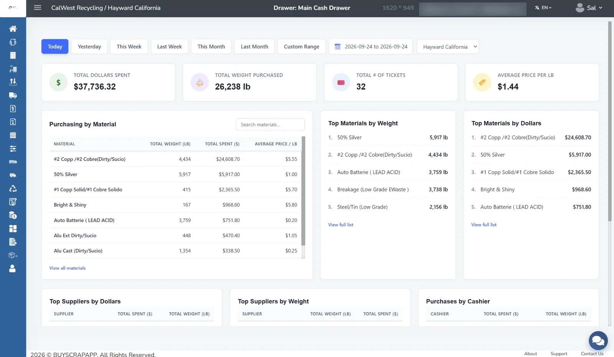Click the Search materials input field

(x=270, y=124)
